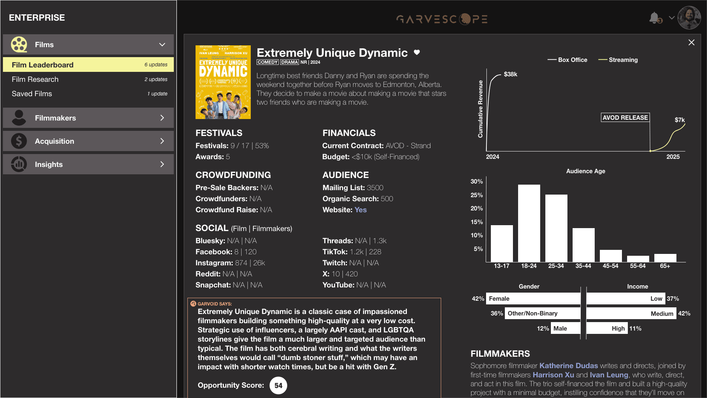
Task: Click the Filmmakers menu header
Action: tap(88, 118)
